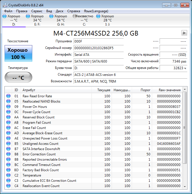Click the Порог column header

tap(142, 90)
